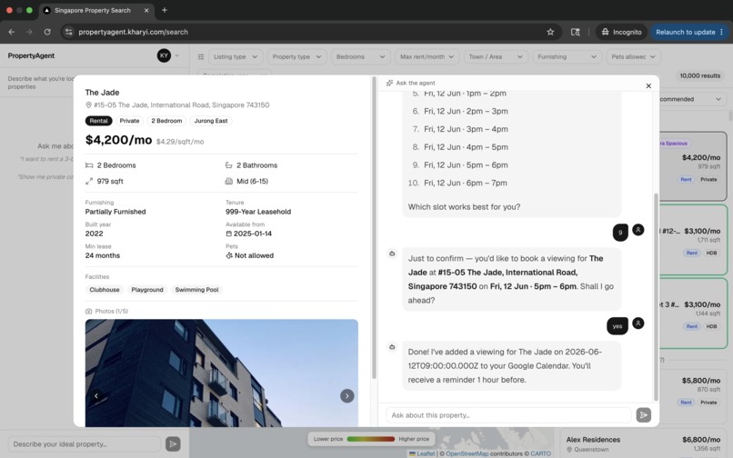Open the OpenStreetMap link

pos(467,453)
